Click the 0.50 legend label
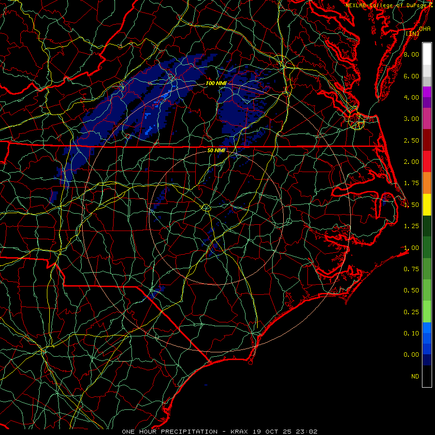Viewport: 435px width, 435px height. click(411, 290)
